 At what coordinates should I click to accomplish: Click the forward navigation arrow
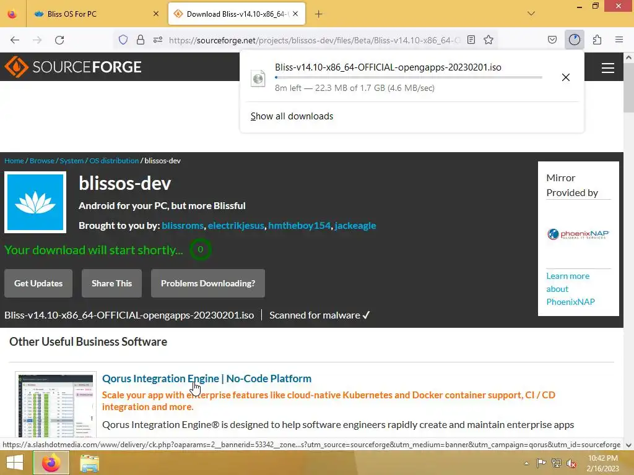click(37, 40)
